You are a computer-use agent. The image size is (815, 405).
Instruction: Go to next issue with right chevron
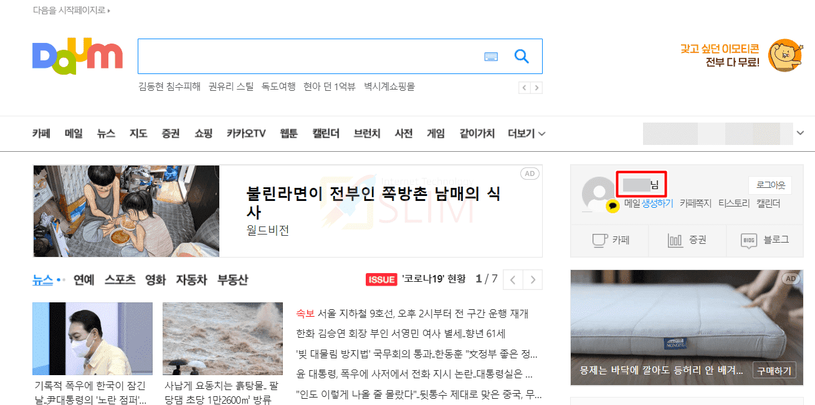tap(533, 279)
